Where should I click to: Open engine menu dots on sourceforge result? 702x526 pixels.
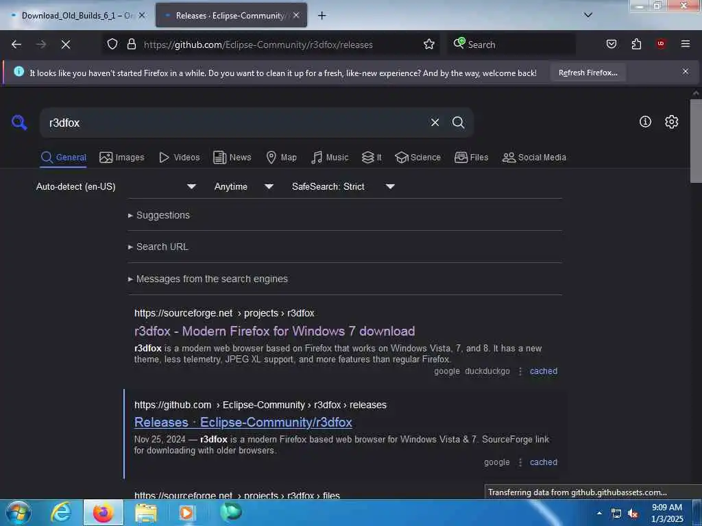click(x=520, y=371)
